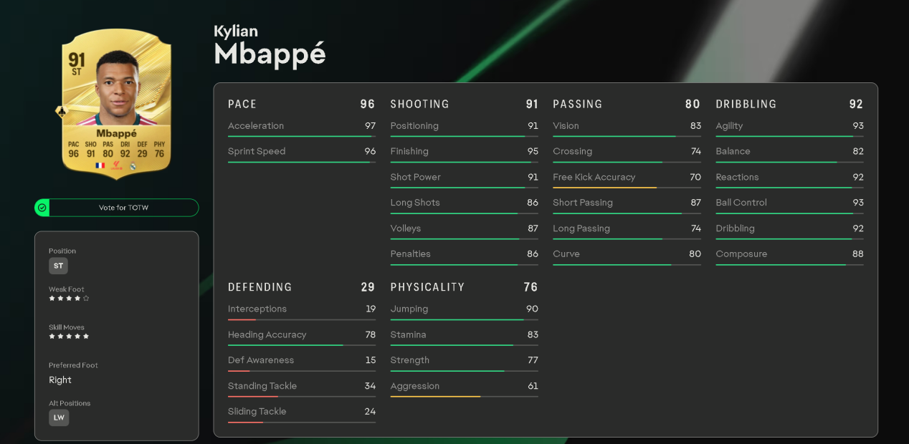Click the Aggression stat label
The image size is (909, 444).
click(415, 386)
